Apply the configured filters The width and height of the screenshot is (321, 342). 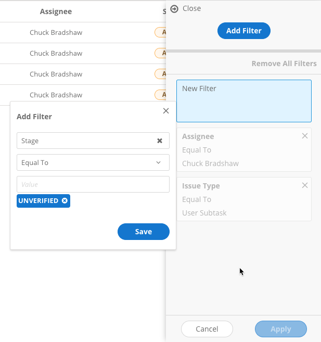[281, 329]
